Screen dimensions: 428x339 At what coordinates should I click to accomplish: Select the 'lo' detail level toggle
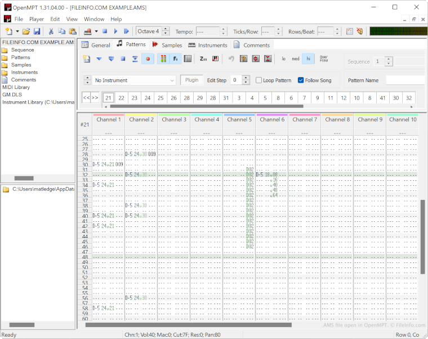pos(283,59)
